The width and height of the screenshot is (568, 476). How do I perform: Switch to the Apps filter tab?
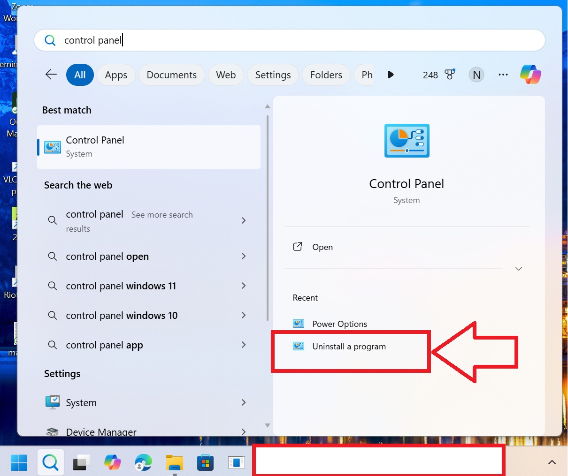[116, 75]
